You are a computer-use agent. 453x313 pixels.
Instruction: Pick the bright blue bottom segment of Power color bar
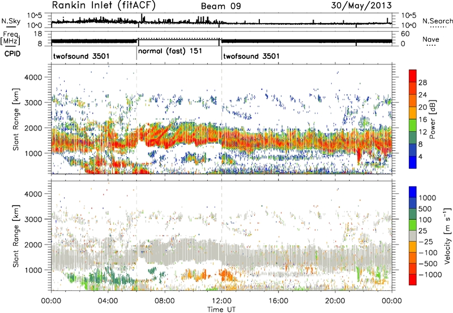[x=413, y=162]
